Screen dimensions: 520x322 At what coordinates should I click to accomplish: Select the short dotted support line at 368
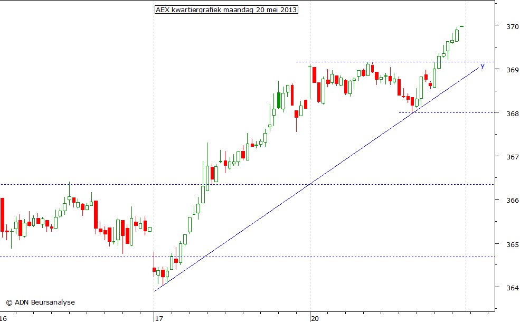point(447,113)
